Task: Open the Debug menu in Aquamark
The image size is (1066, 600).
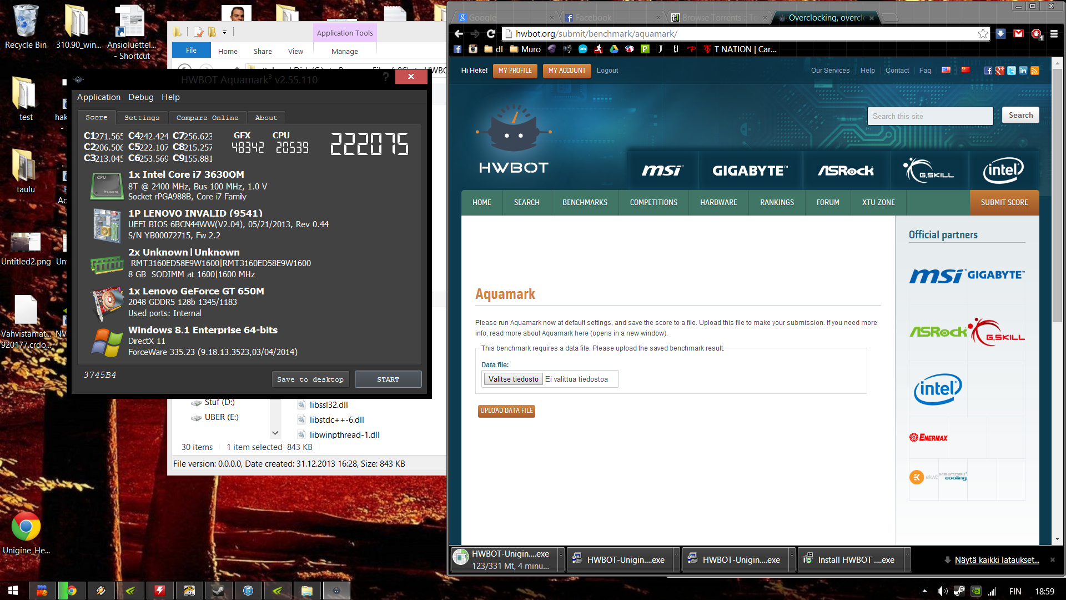Action: click(x=140, y=97)
